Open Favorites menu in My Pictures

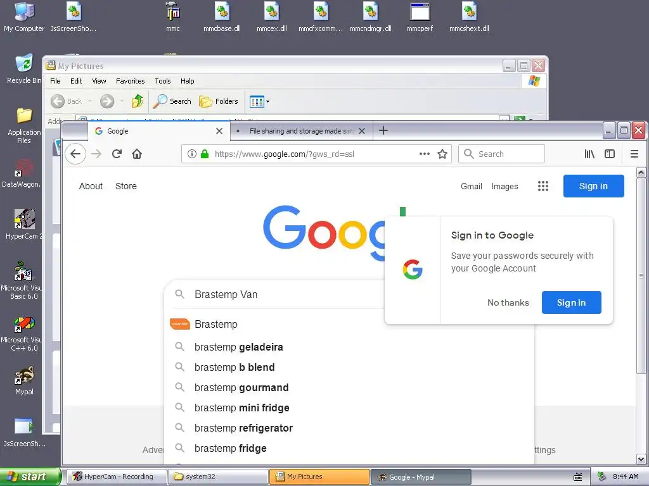point(131,81)
